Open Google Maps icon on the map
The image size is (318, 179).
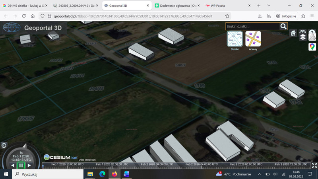(x=312, y=47)
